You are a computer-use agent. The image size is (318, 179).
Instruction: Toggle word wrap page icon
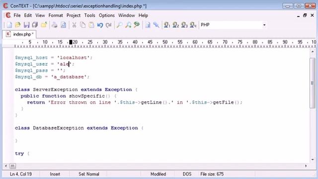[x=148, y=25]
